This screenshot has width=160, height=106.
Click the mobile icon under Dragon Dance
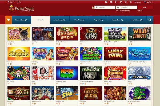pos(59,64)
